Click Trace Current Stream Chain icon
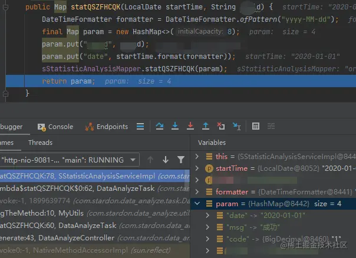This screenshot has height=258, width=356. tap(271, 126)
